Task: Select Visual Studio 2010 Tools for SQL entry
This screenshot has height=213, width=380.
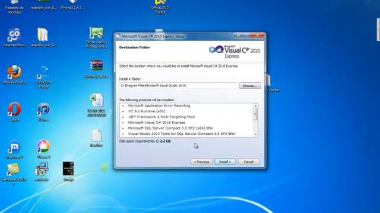Action: tap(182, 134)
